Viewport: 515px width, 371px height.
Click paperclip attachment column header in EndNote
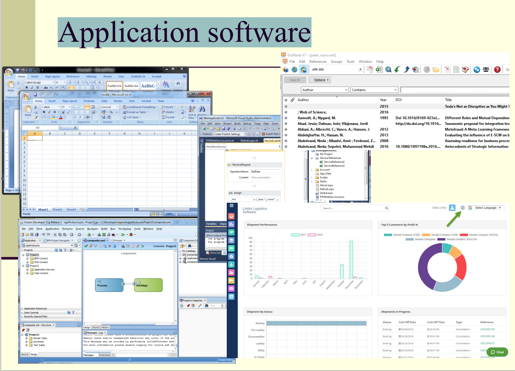[x=292, y=99]
